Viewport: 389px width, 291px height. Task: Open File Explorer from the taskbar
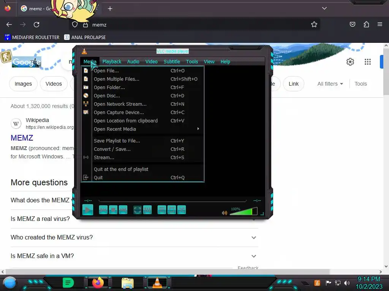[x=128, y=283]
